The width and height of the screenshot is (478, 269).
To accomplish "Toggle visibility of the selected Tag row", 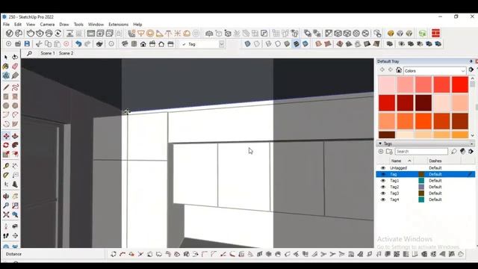I will click(383, 174).
